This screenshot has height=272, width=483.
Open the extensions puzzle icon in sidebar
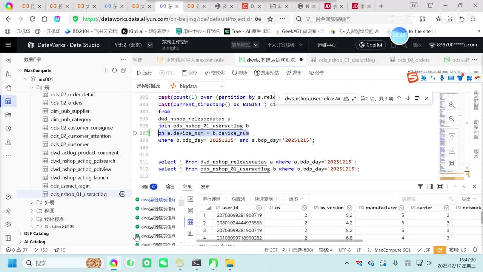tap(8, 88)
